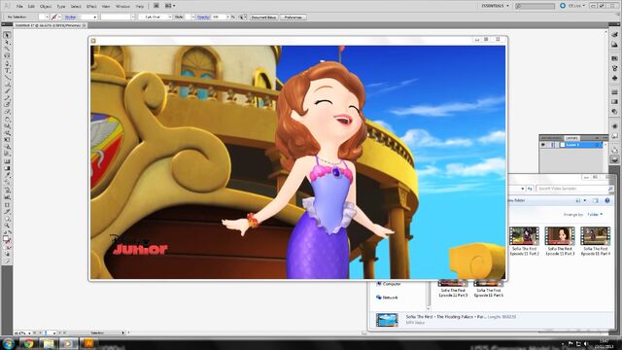Open the File menu
This screenshot has width=622, height=350.
pyautogui.click(x=19, y=7)
